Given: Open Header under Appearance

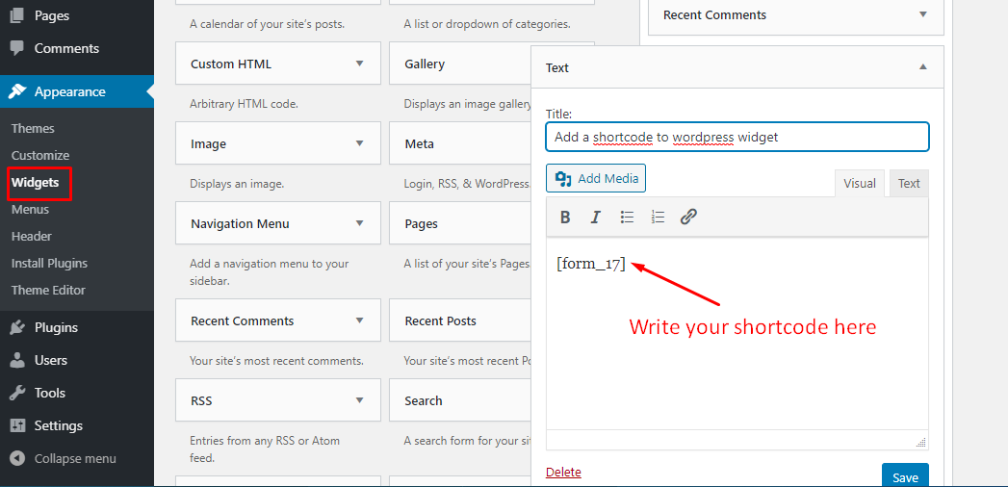Looking at the screenshot, I should coord(32,237).
